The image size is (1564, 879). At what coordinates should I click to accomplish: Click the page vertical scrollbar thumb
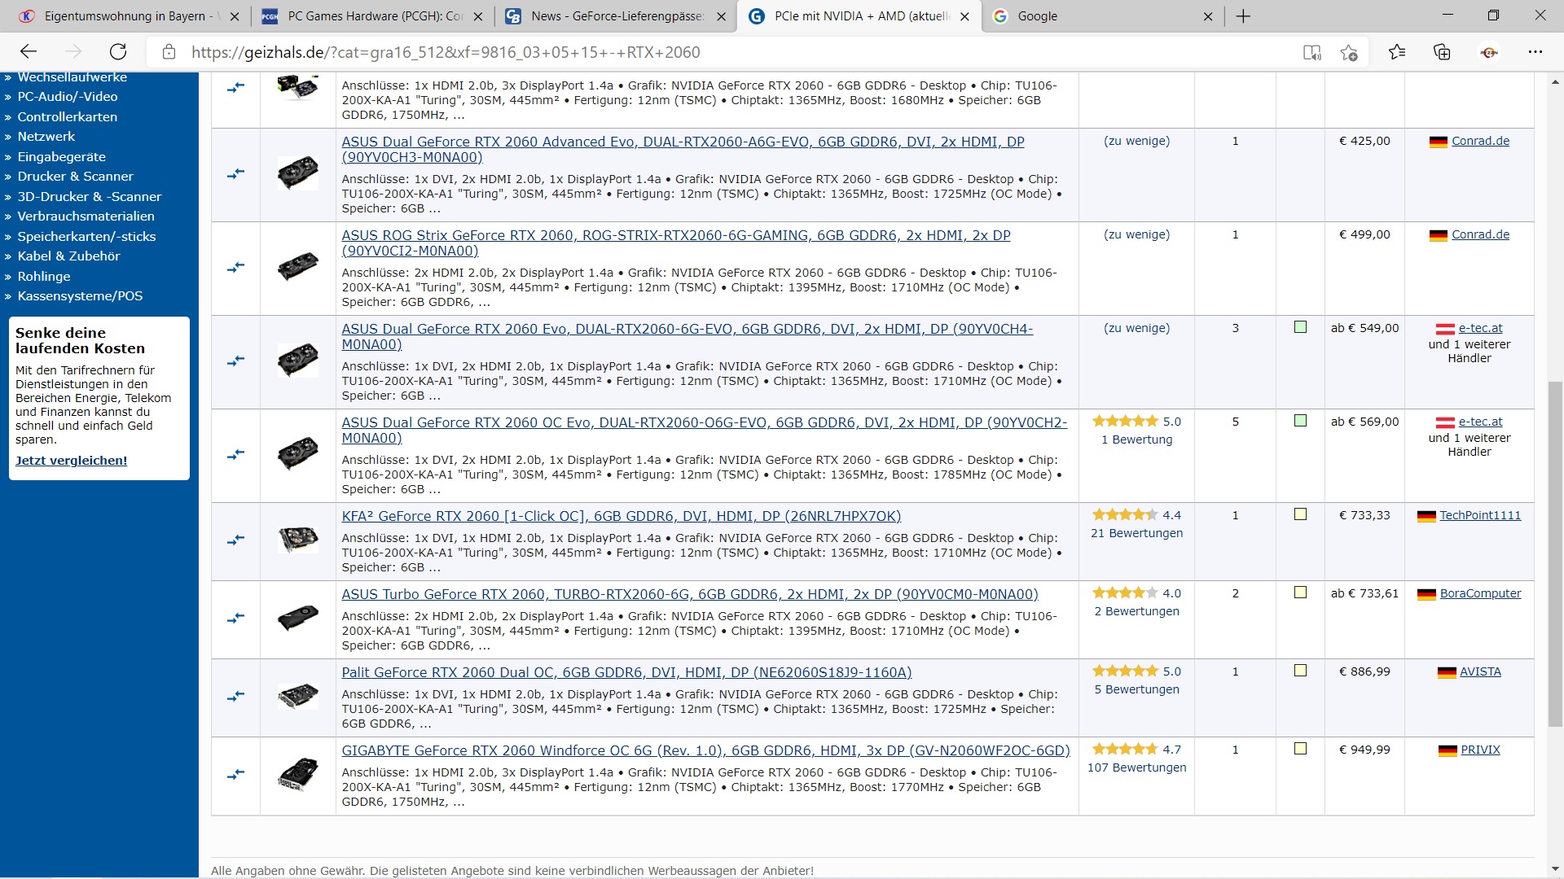[1555, 553]
